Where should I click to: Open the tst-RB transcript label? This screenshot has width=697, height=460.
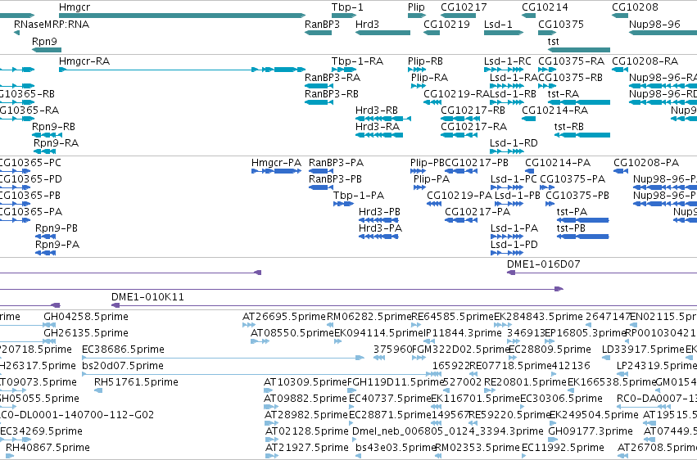569,127
